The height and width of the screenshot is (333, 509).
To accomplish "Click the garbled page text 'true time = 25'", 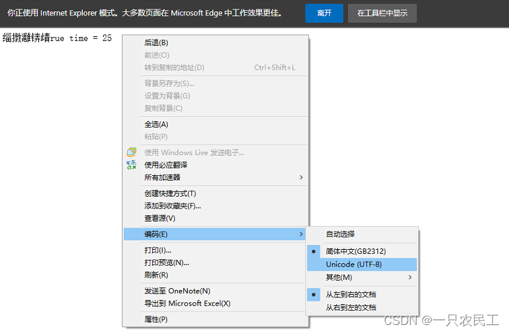I will tap(57, 38).
